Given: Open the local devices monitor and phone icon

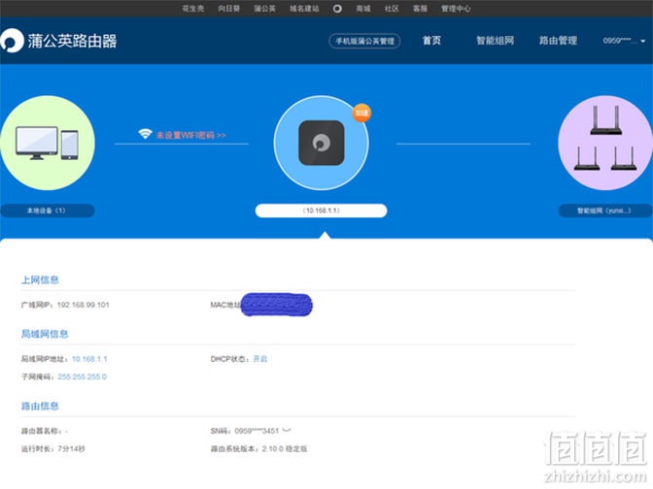Looking at the screenshot, I should [x=47, y=143].
